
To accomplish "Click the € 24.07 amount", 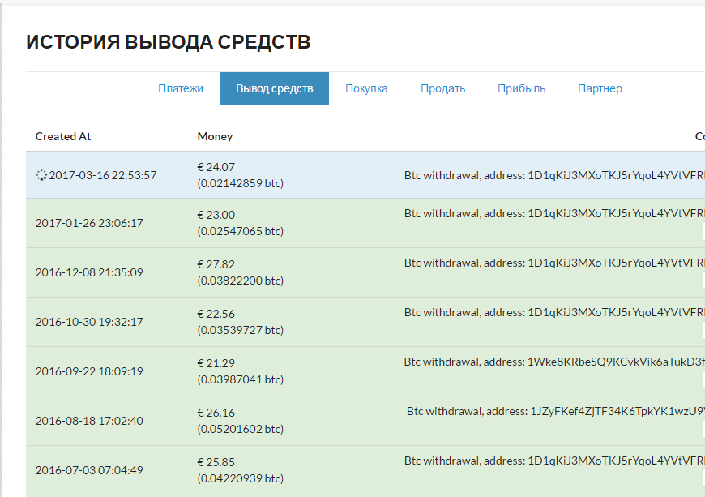I will click(x=216, y=167).
